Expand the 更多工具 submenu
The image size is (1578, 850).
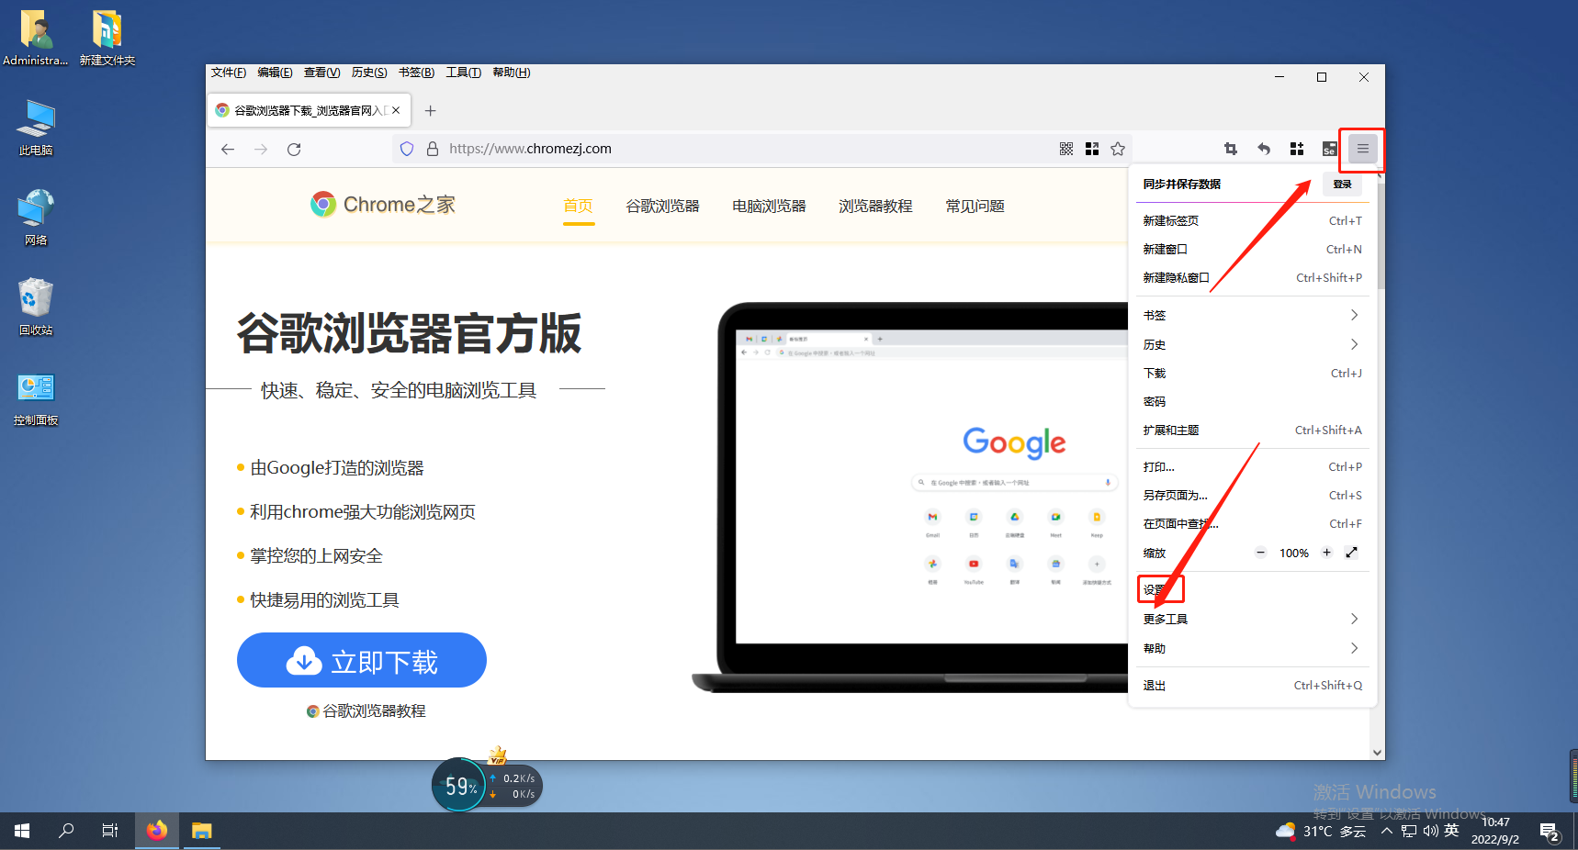(x=1252, y=619)
